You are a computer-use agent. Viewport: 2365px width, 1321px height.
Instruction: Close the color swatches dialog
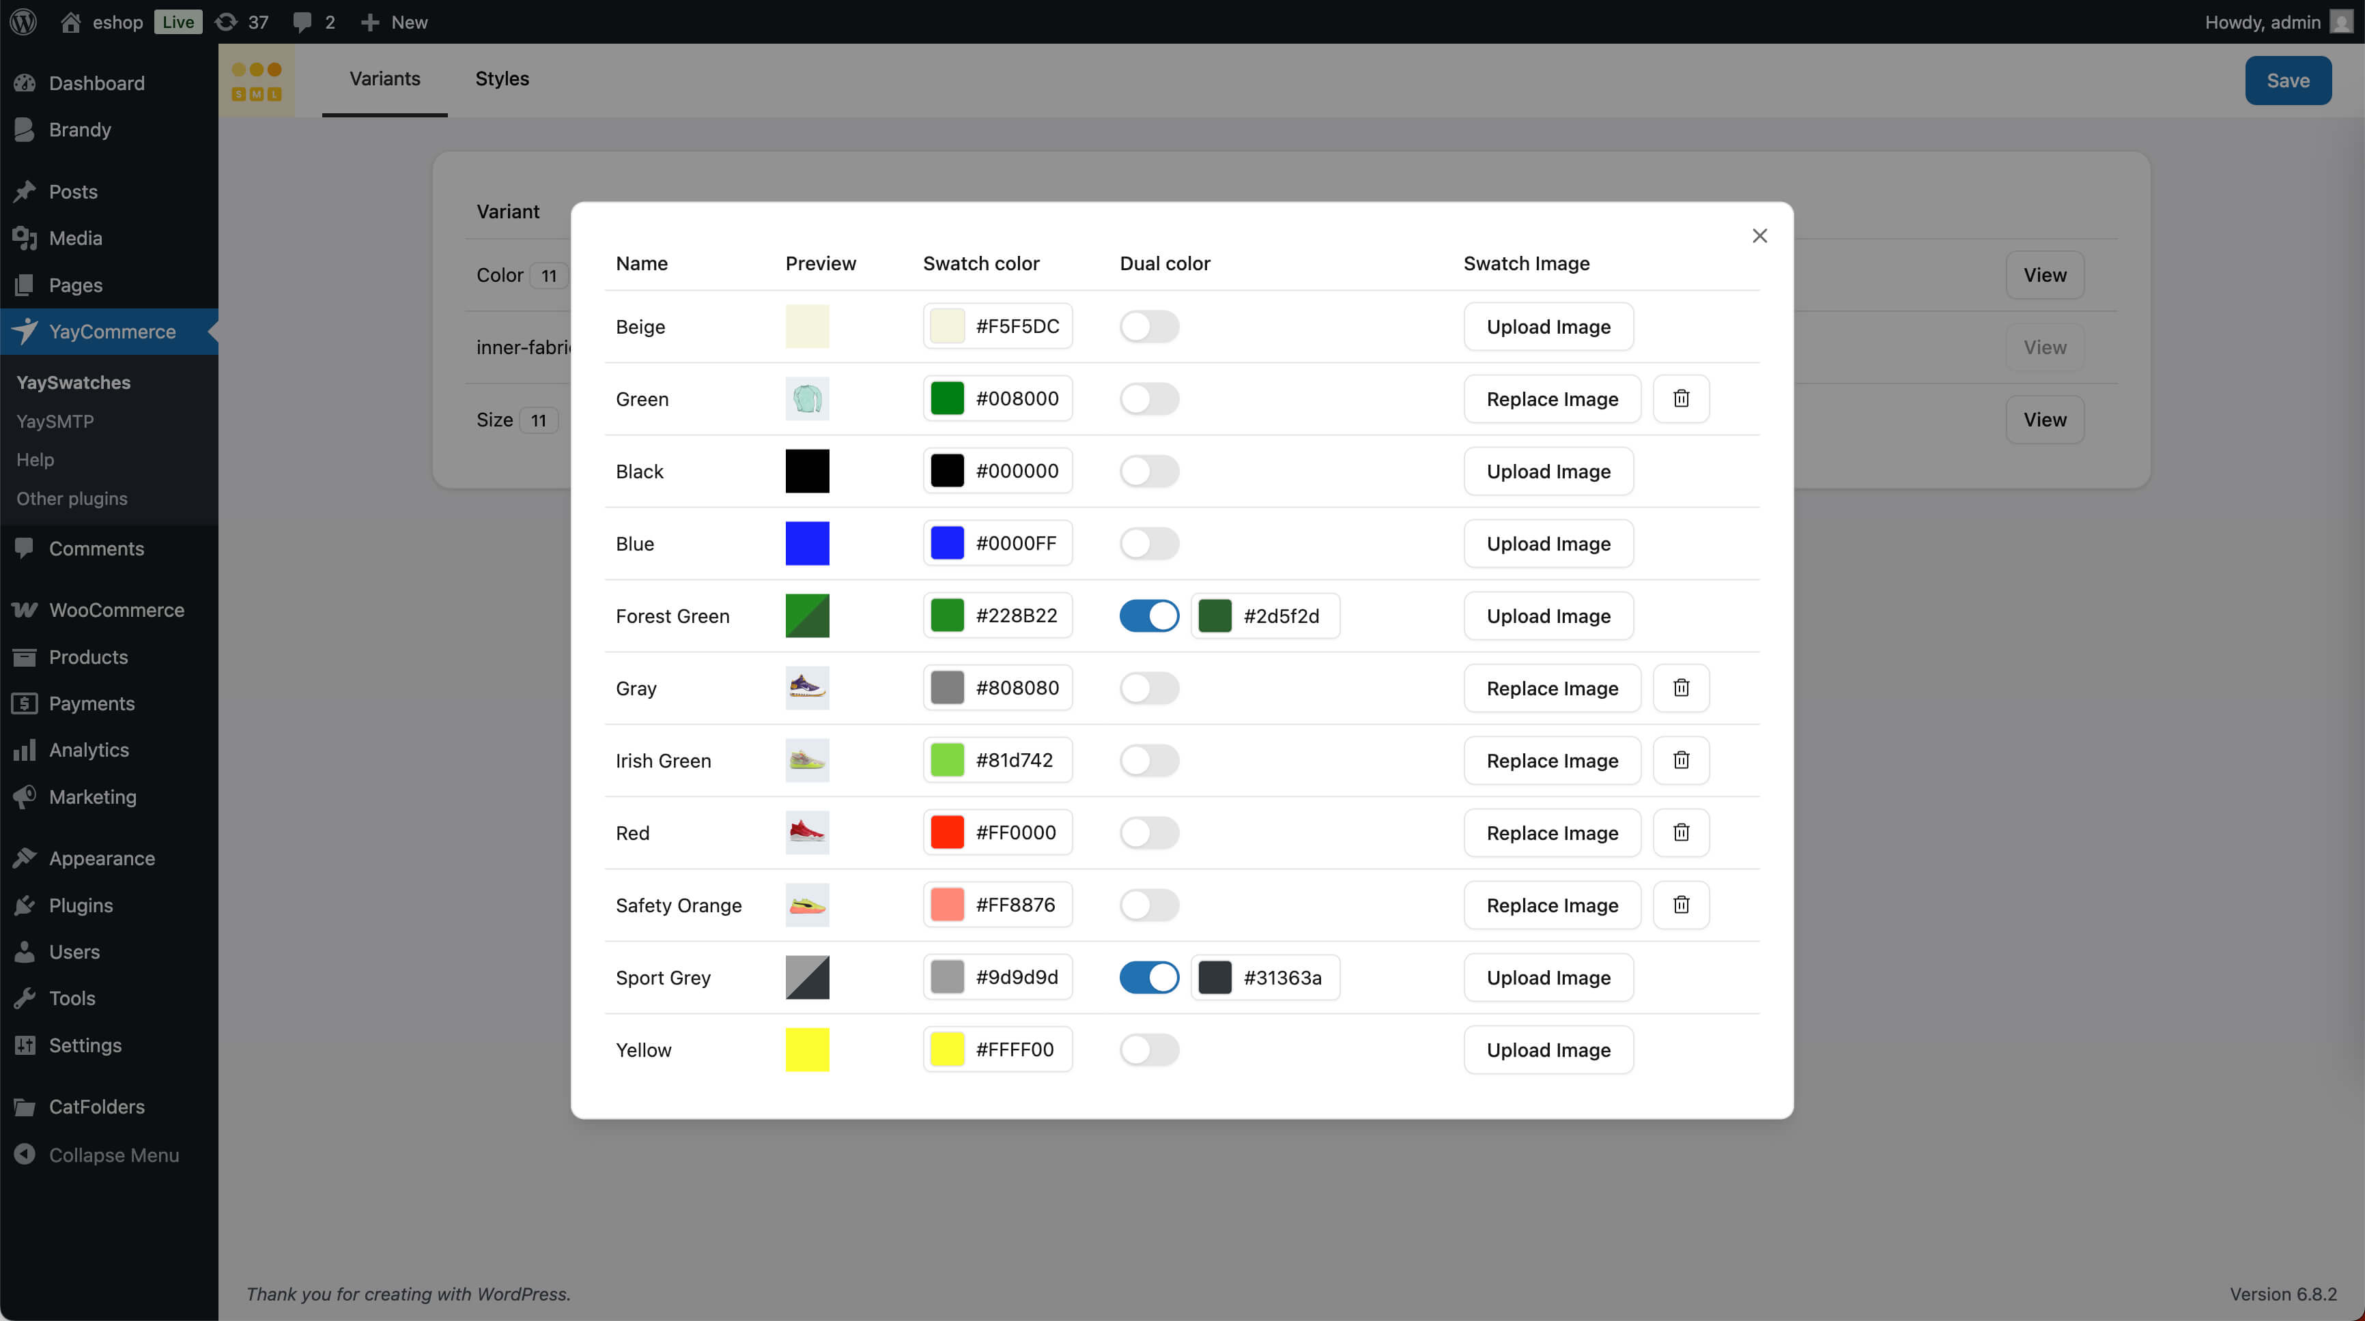coord(1759,236)
